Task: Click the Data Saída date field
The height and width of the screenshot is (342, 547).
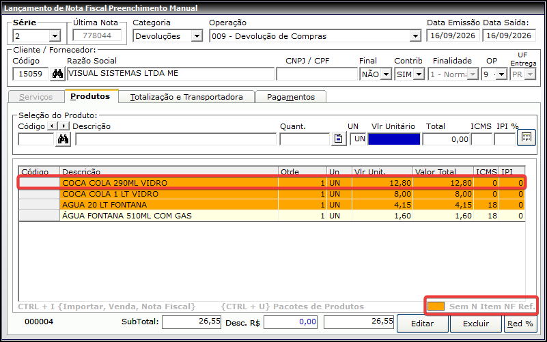Action: tap(509, 35)
